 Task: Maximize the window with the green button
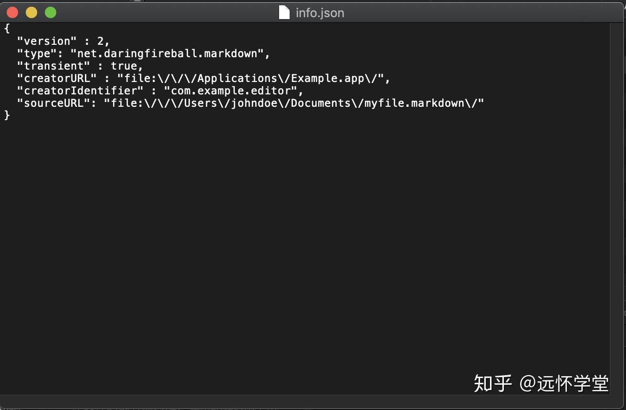50,12
